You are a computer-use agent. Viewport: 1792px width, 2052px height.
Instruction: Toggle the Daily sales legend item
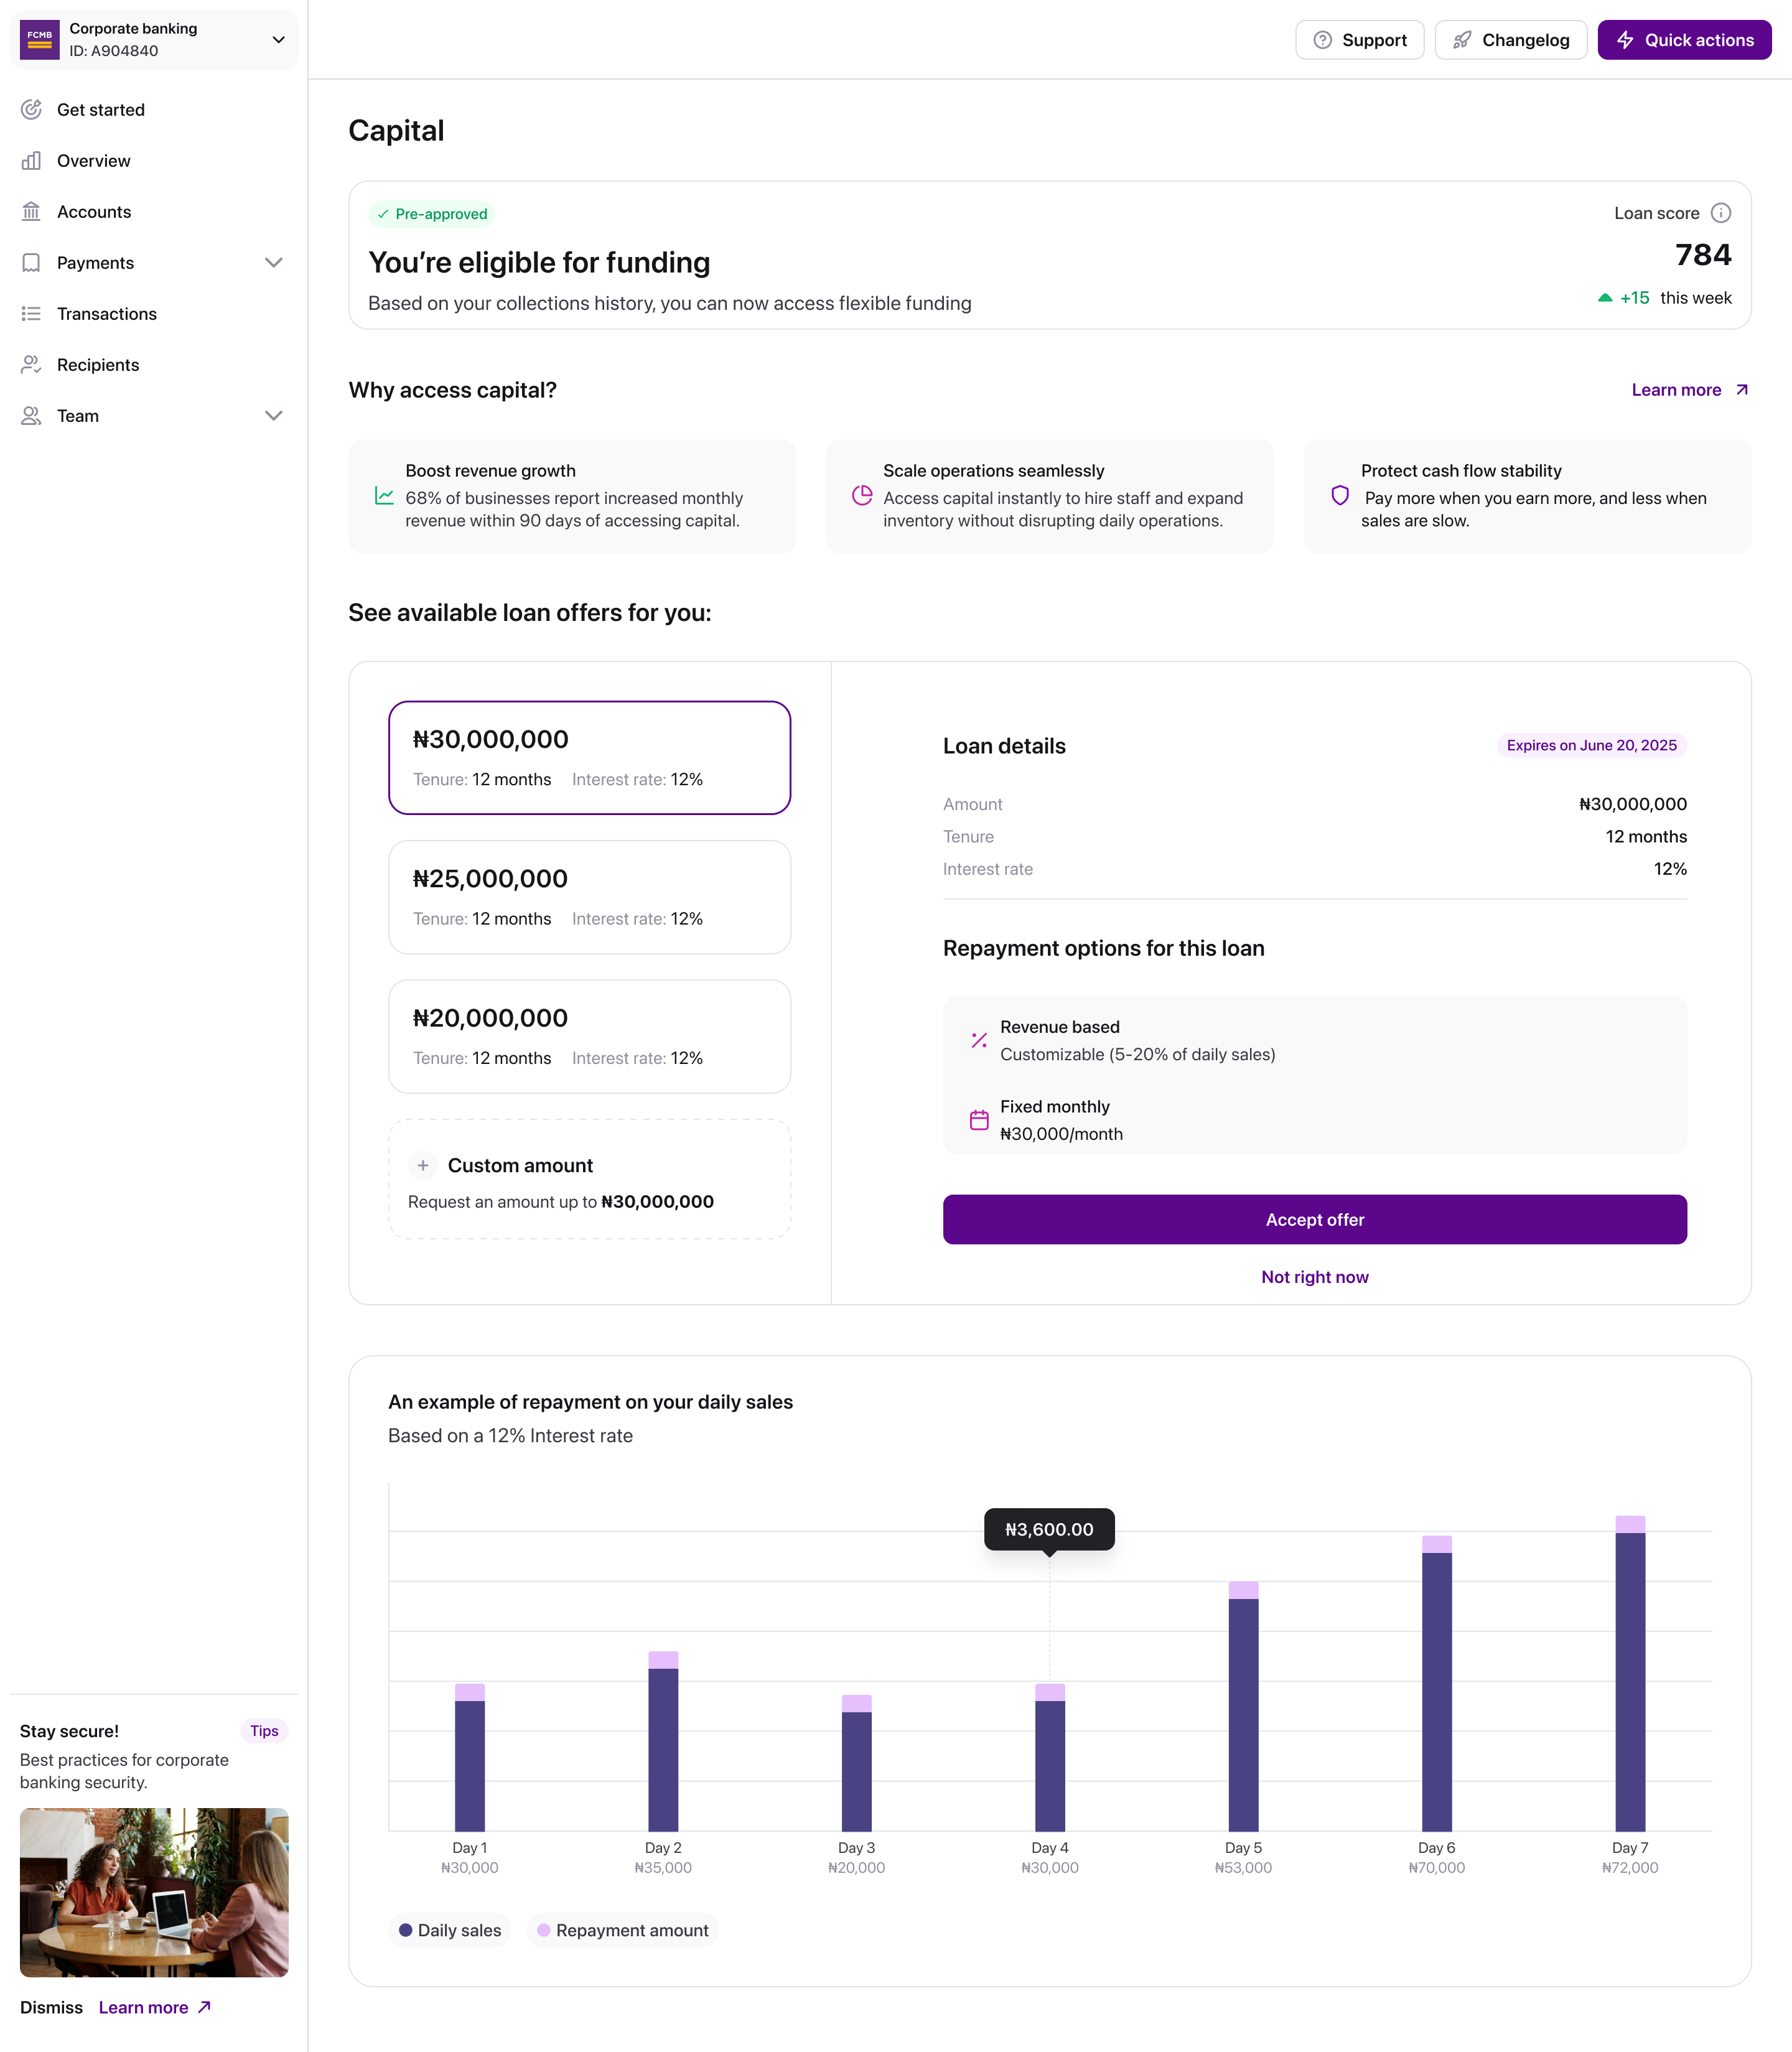pos(450,1930)
